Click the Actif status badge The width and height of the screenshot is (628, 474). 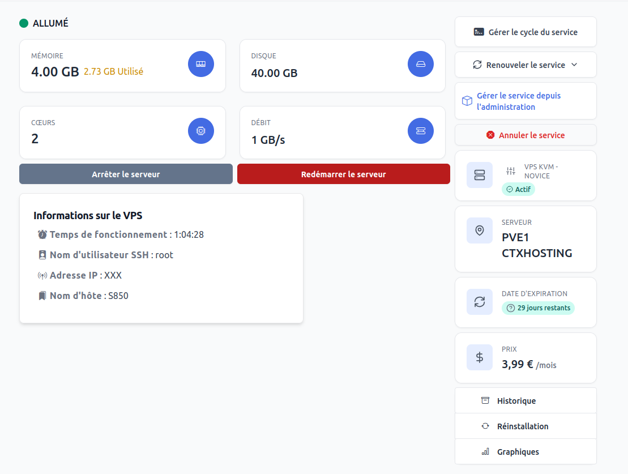click(518, 189)
